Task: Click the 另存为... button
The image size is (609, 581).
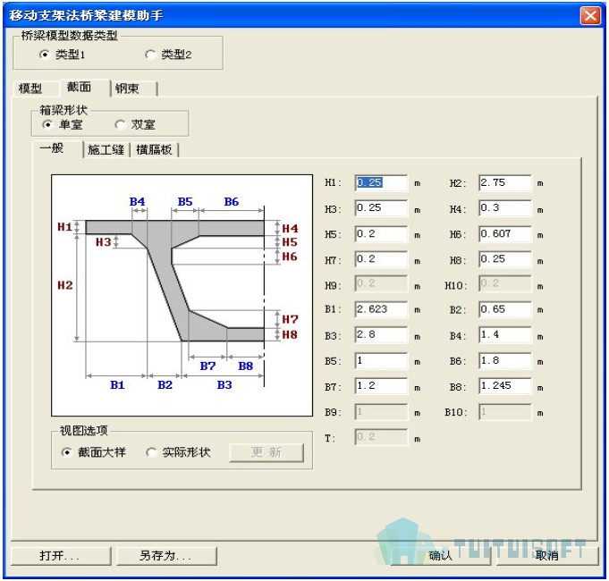Action: (166, 556)
